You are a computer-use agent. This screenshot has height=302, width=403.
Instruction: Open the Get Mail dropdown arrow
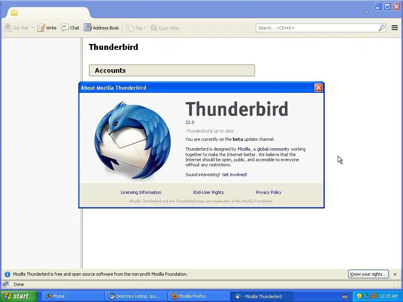(x=32, y=28)
